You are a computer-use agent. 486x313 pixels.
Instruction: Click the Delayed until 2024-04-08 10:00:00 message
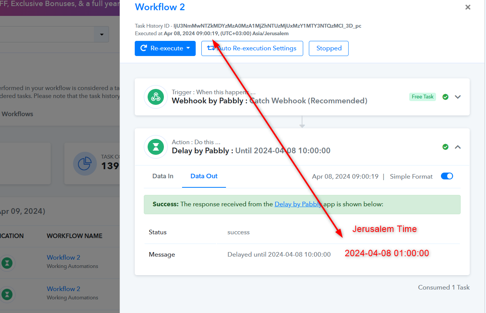pos(279,255)
